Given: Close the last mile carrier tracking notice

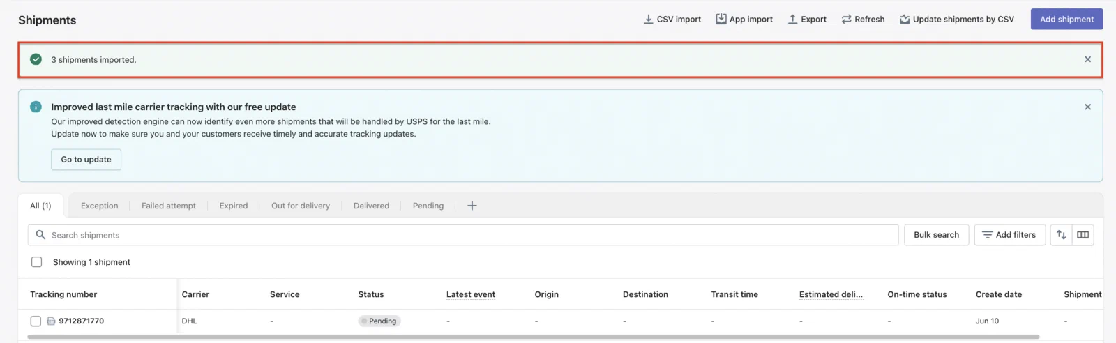Looking at the screenshot, I should click(x=1087, y=107).
